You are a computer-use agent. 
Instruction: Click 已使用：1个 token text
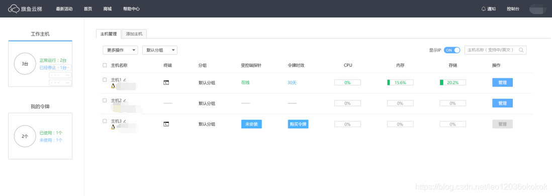click(x=51, y=133)
